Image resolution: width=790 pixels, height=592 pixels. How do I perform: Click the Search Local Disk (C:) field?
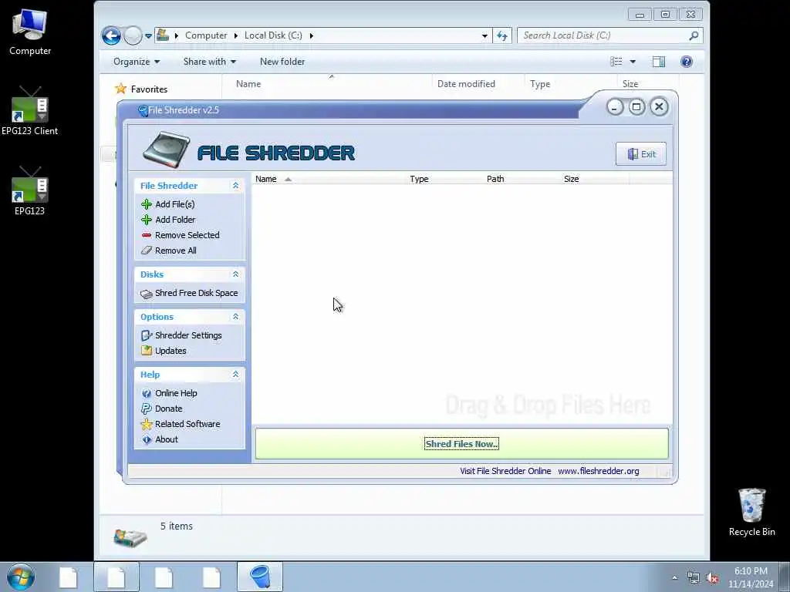pyautogui.click(x=609, y=35)
